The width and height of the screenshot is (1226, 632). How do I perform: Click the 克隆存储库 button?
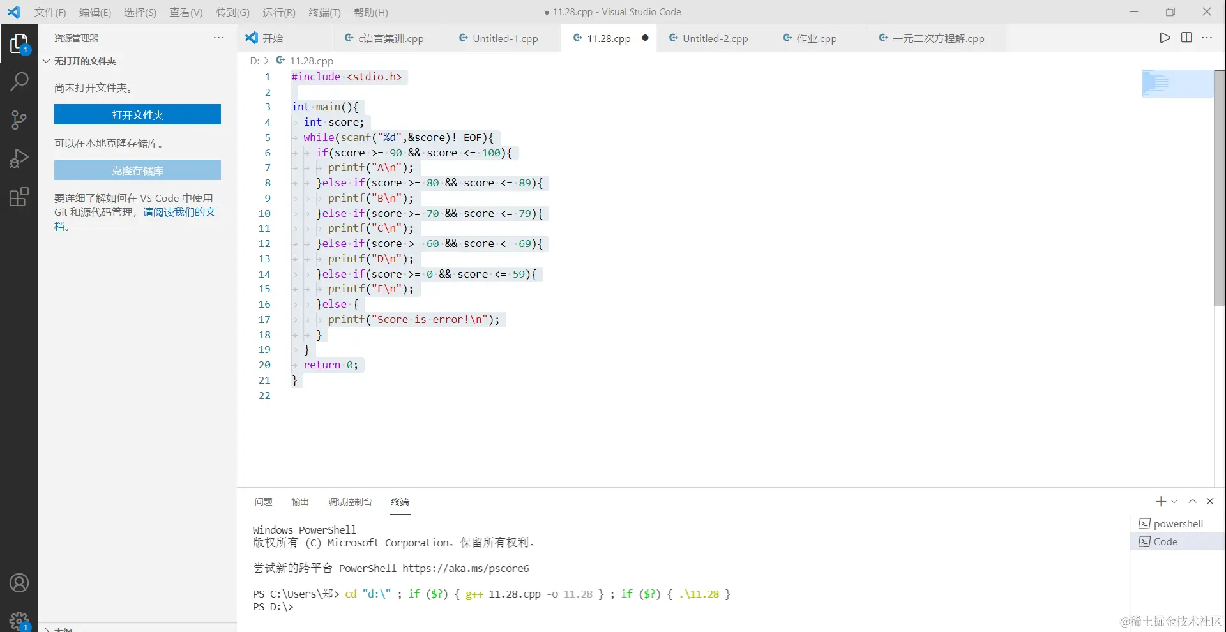point(137,170)
